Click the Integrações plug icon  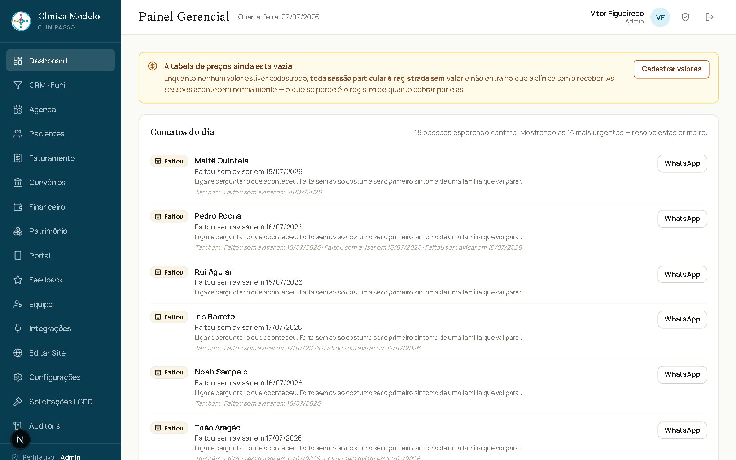click(x=18, y=329)
